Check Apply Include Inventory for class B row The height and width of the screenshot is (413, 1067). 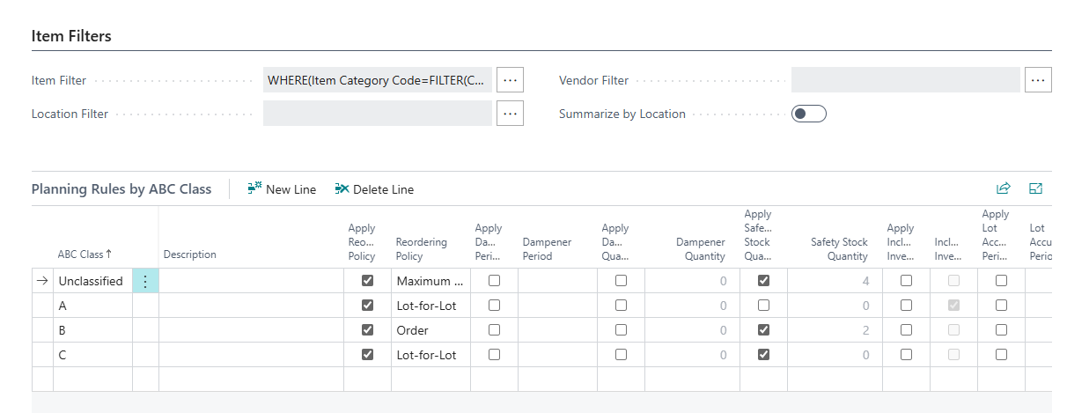pyautogui.click(x=906, y=330)
